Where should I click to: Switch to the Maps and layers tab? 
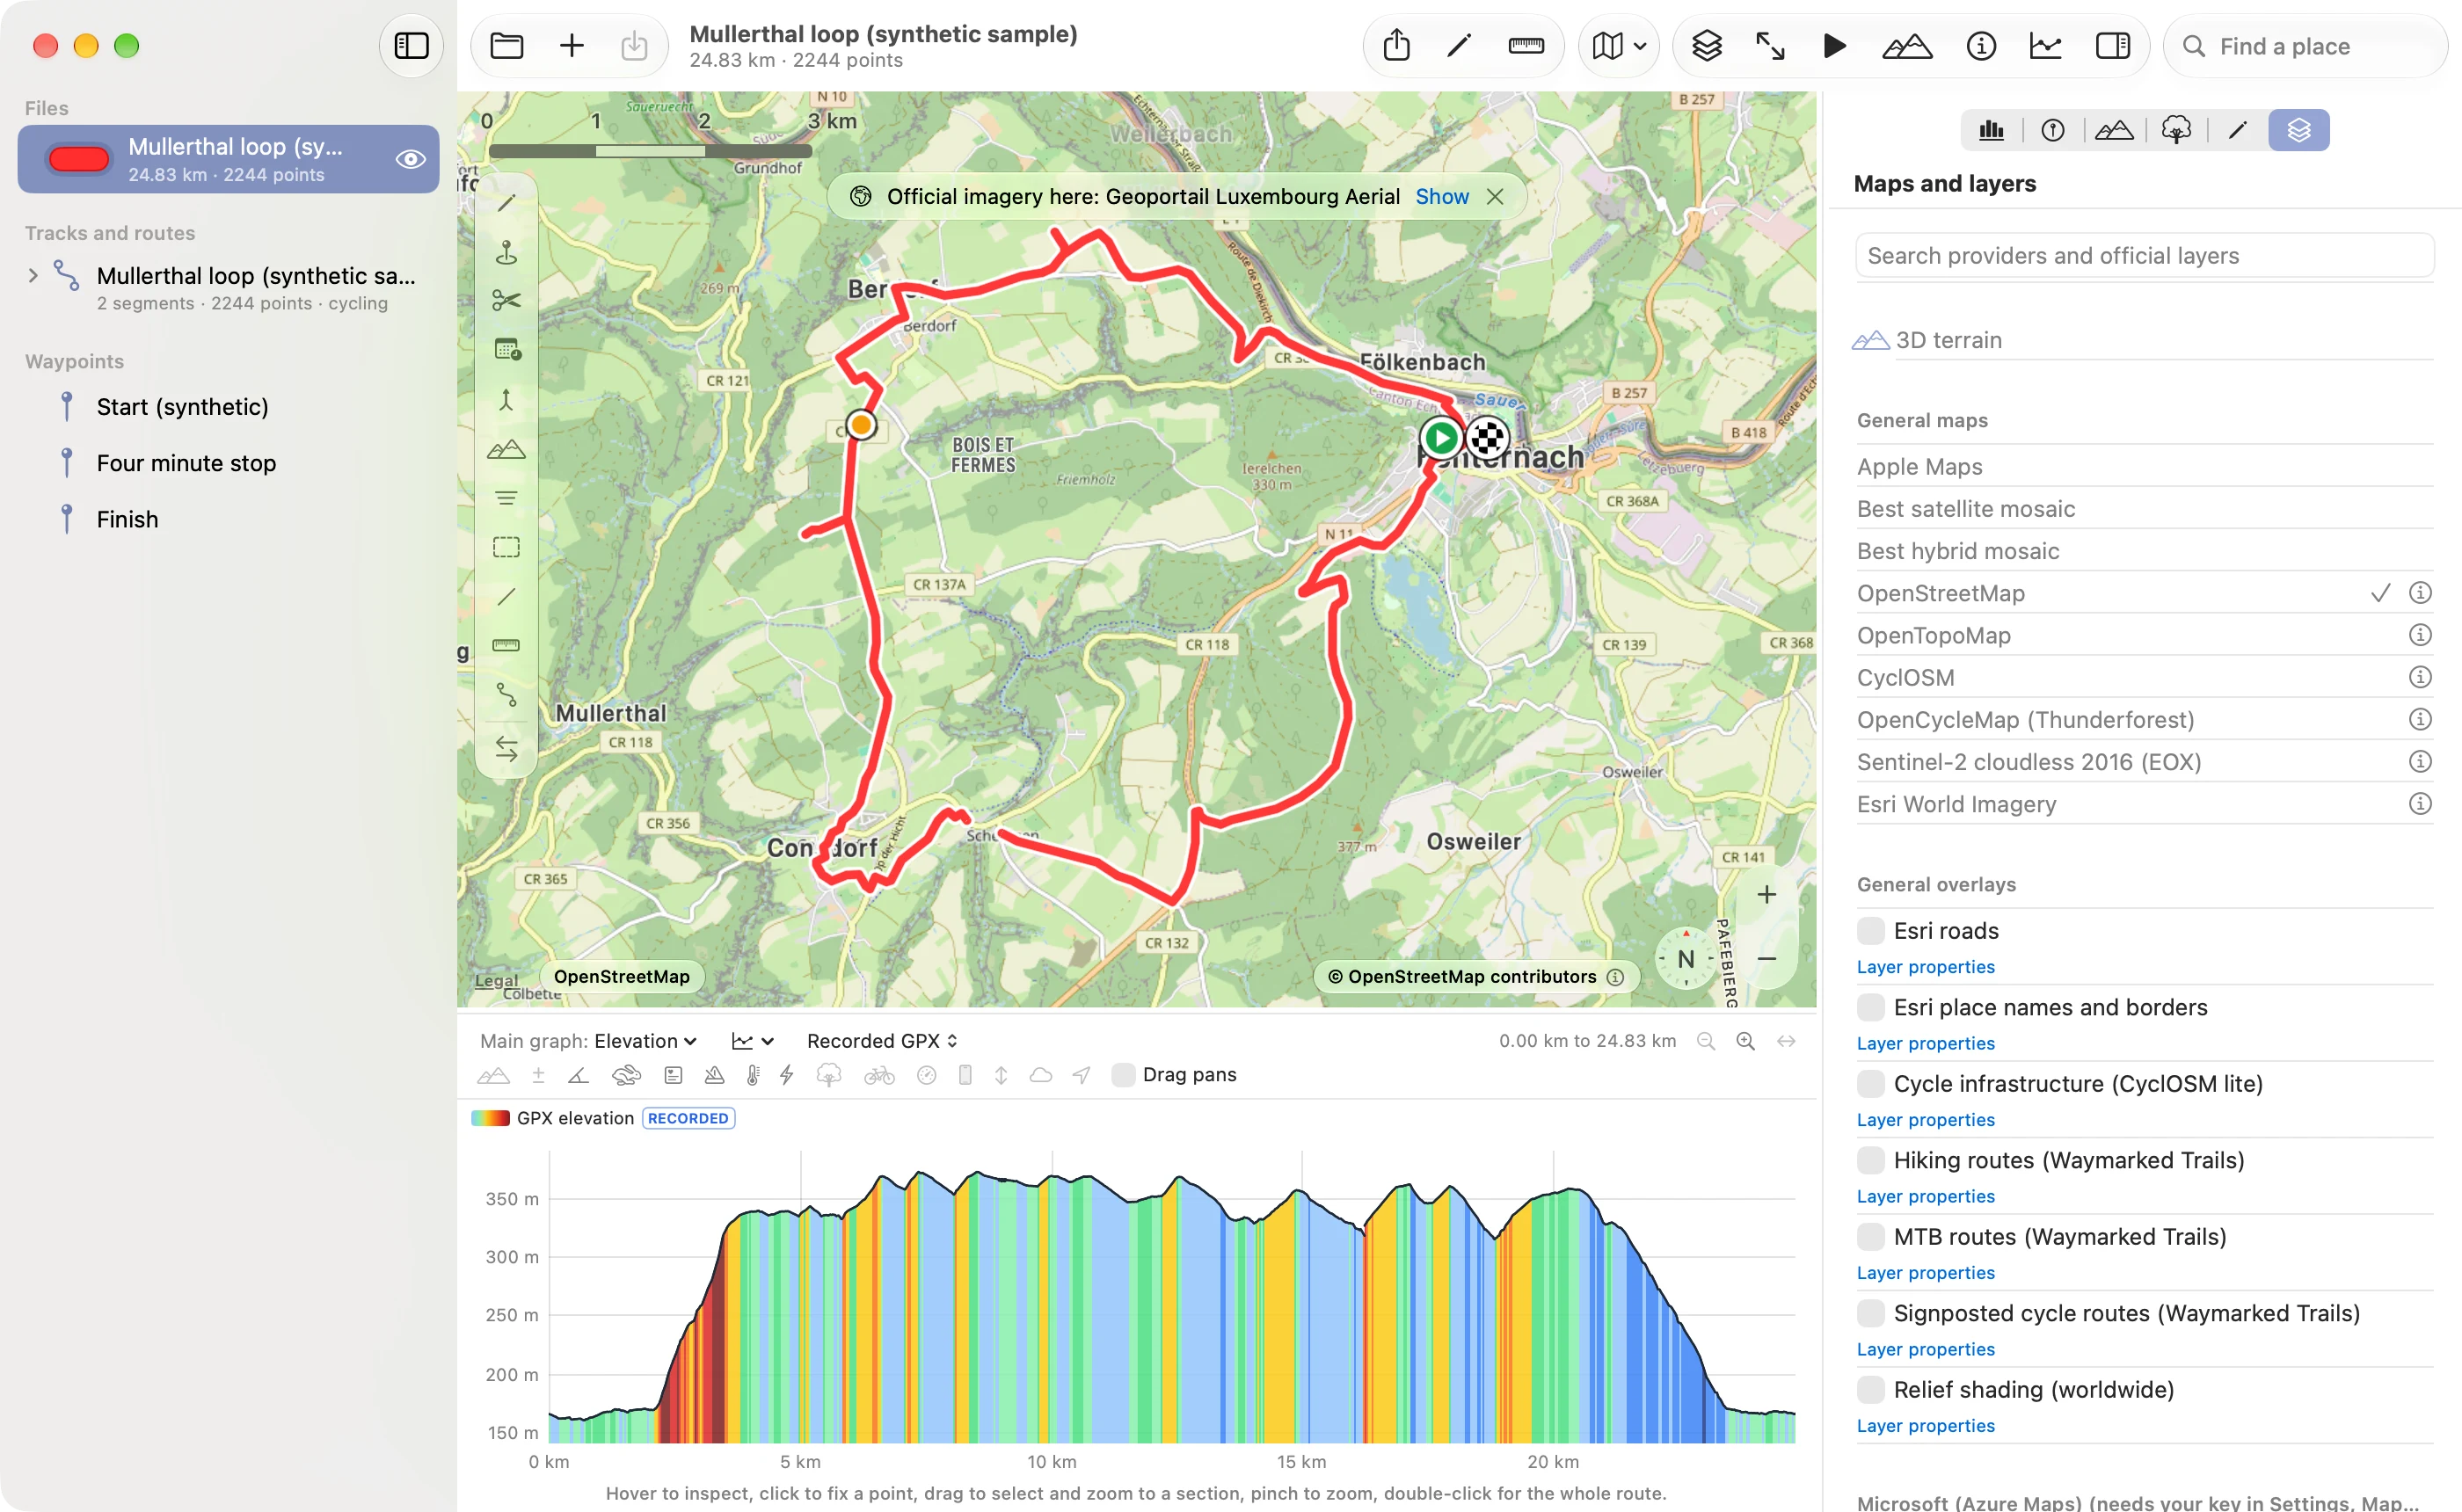pyautogui.click(x=2298, y=130)
